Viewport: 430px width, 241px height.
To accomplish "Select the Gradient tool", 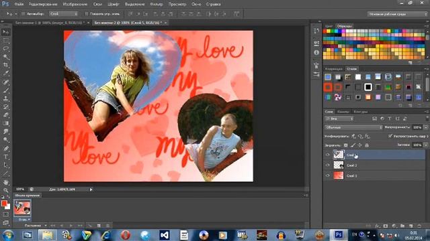I will (x=6, y=123).
